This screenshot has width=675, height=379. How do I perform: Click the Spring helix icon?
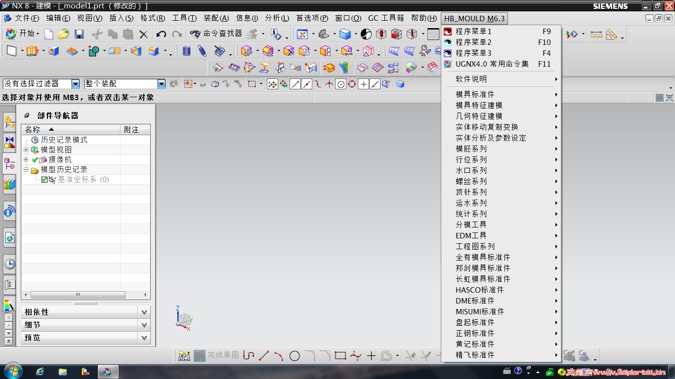click(202, 51)
